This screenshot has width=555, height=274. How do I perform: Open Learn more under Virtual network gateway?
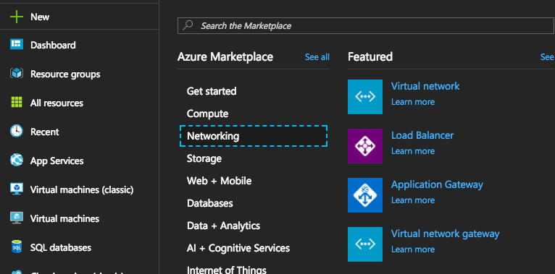click(x=413, y=249)
